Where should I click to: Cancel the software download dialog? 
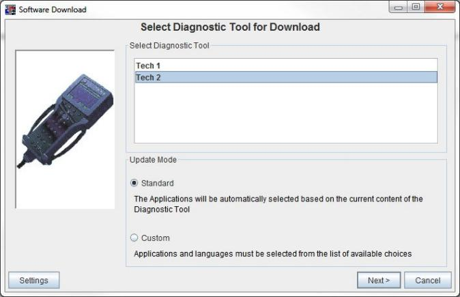click(428, 280)
